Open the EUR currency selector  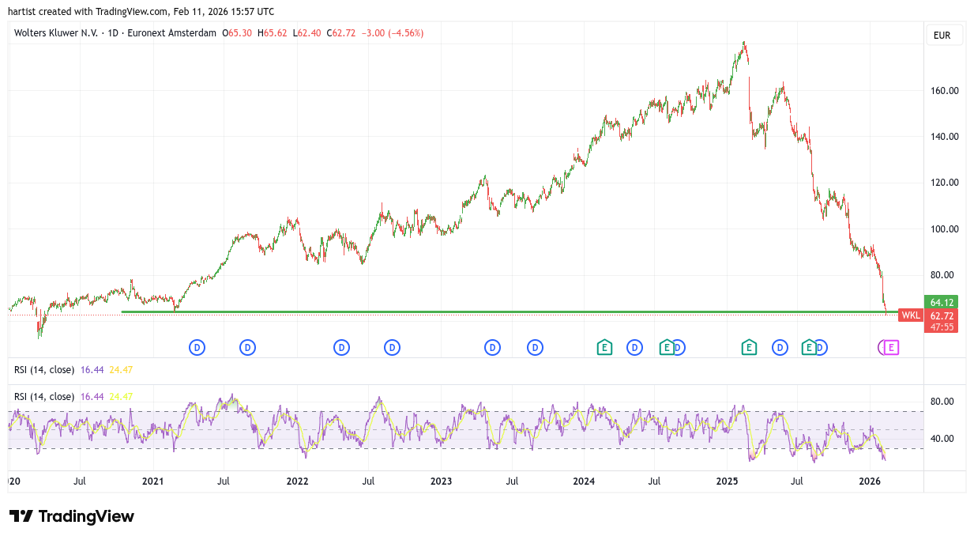click(942, 36)
